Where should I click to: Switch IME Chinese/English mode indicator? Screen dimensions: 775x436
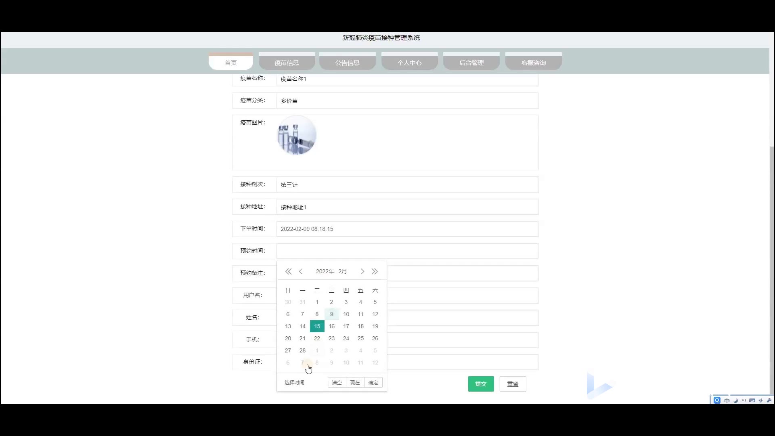point(727,400)
